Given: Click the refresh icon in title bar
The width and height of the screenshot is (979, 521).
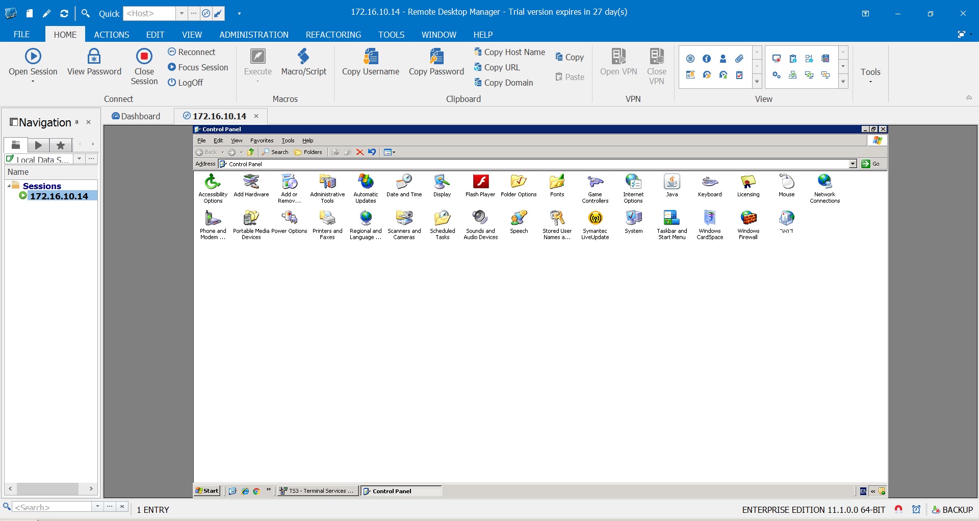Looking at the screenshot, I should click(64, 13).
